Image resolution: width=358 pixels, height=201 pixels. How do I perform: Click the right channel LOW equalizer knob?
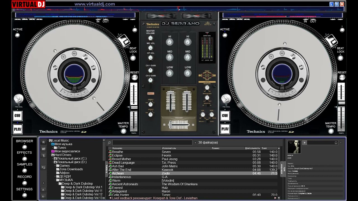[188, 73]
